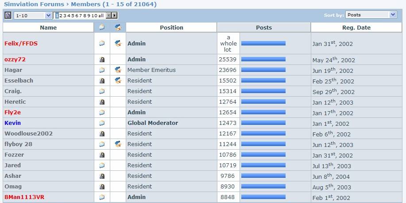
Task: Click the page icon left of 1-10 dropdown
Action: [x=8, y=15]
